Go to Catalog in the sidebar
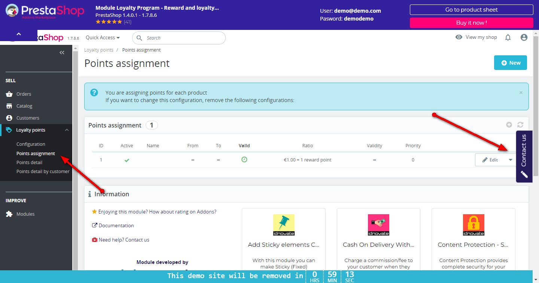539x283 pixels. pos(24,106)
